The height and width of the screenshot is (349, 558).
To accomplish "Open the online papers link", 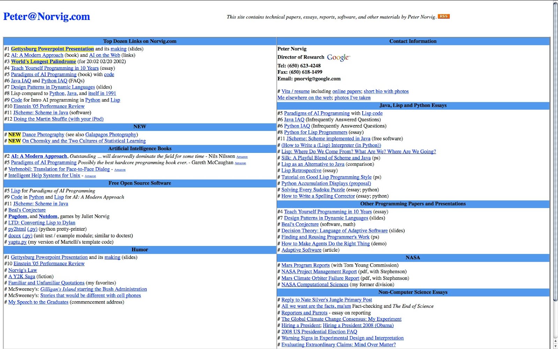I will pos(347,91).
